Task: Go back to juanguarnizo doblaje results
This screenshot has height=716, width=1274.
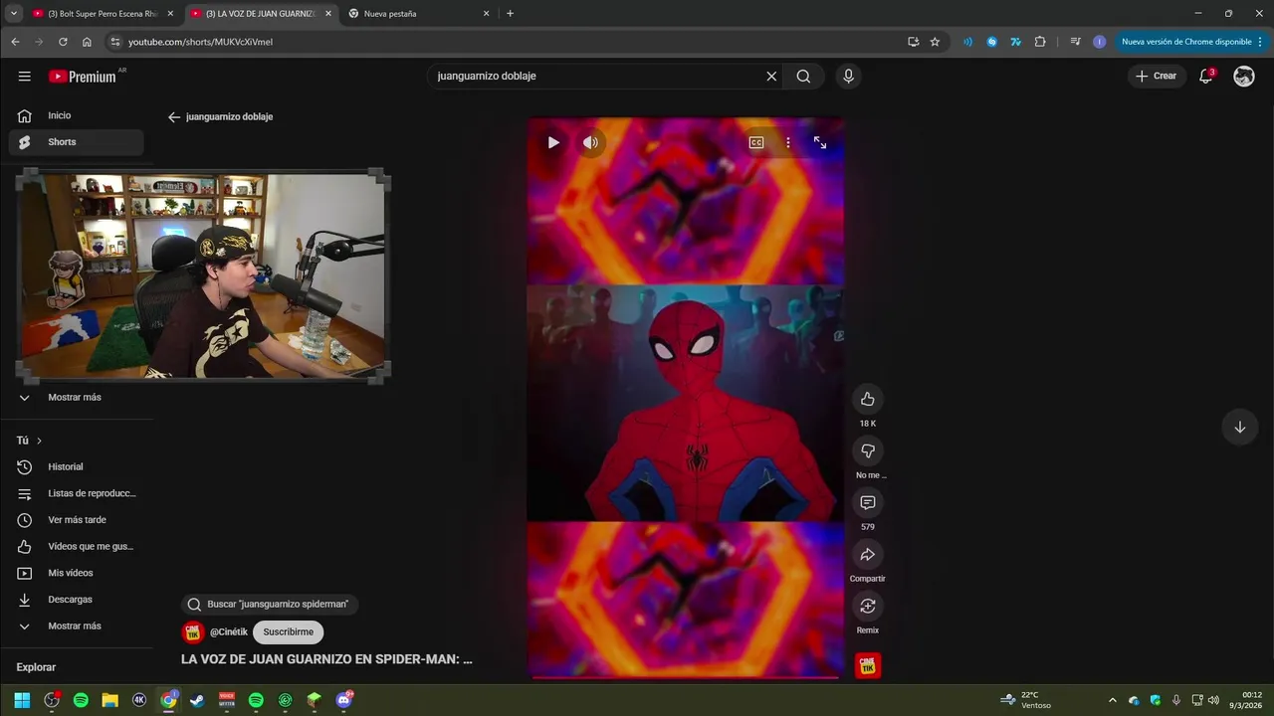Action: [x=174, y=116]
